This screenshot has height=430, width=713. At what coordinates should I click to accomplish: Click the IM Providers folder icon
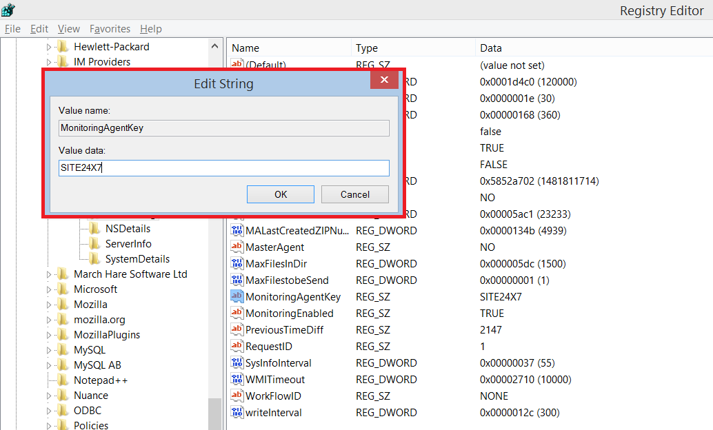point(63,61)
